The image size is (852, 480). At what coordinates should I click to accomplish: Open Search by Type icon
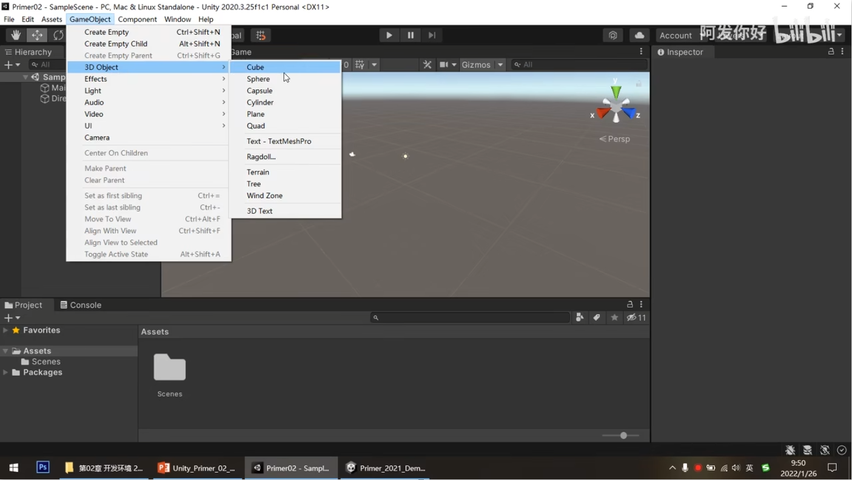pyautogui.click(x=580, y=317)
